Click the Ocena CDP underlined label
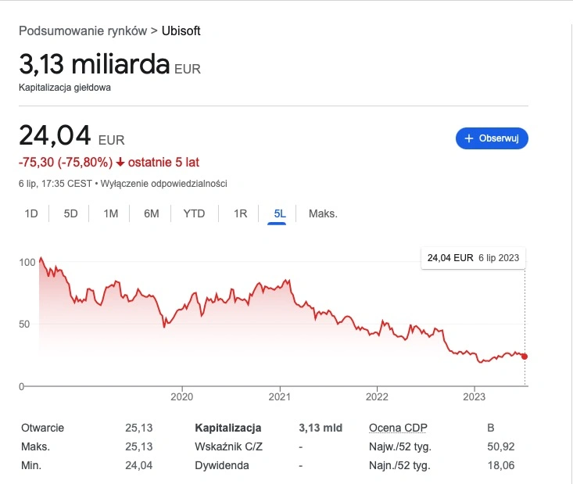Viewport: 573px width, 484px height. (398, 428)
